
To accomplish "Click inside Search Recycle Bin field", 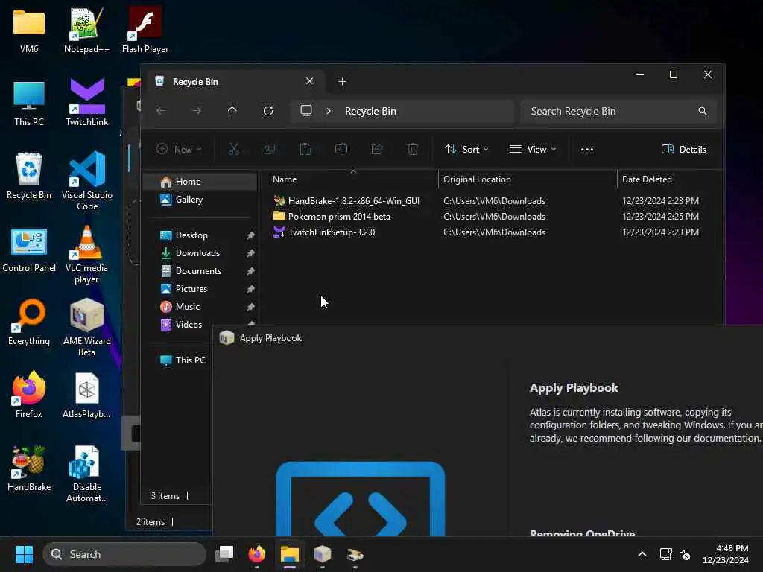I will pos(618,111).
